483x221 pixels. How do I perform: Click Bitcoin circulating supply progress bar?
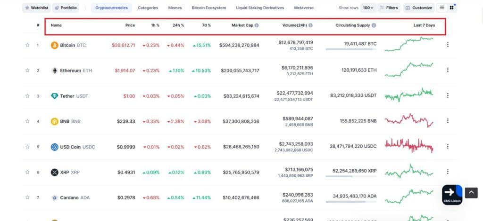coord(351,49)
